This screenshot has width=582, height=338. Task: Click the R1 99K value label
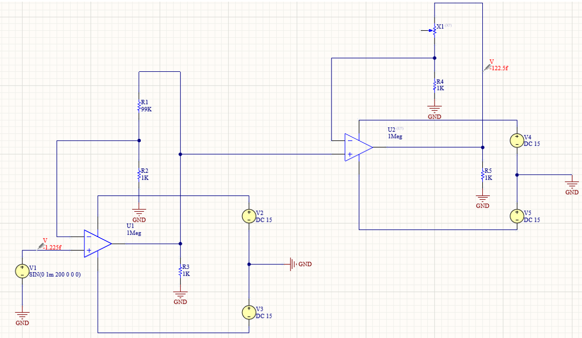tap(146, 109)
